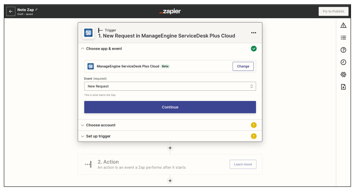Open the file with lightning bolt icon
Image resolution: width=356 pixels, height=193 pixels.
coord(343,87)
